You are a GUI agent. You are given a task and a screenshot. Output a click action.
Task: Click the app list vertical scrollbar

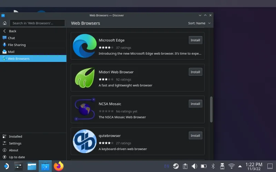(211, 109)
